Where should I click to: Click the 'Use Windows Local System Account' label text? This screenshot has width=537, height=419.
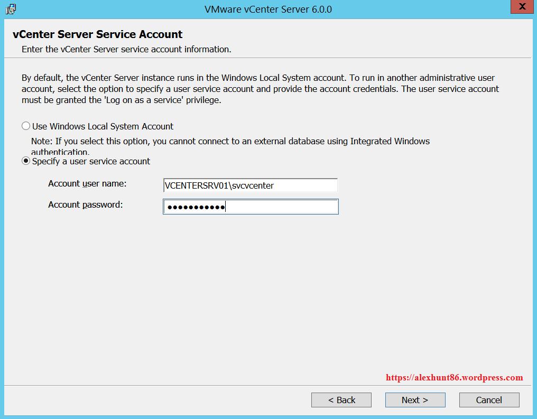(x=103, y=126)
